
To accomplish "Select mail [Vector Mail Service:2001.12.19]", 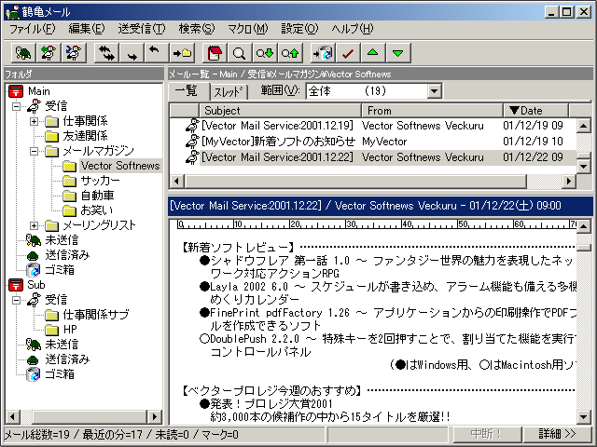I will pos(373,126).
